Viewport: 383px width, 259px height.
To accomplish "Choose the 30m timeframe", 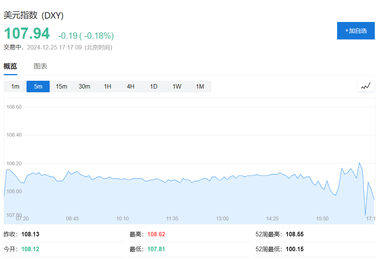I will click(84, 86).
